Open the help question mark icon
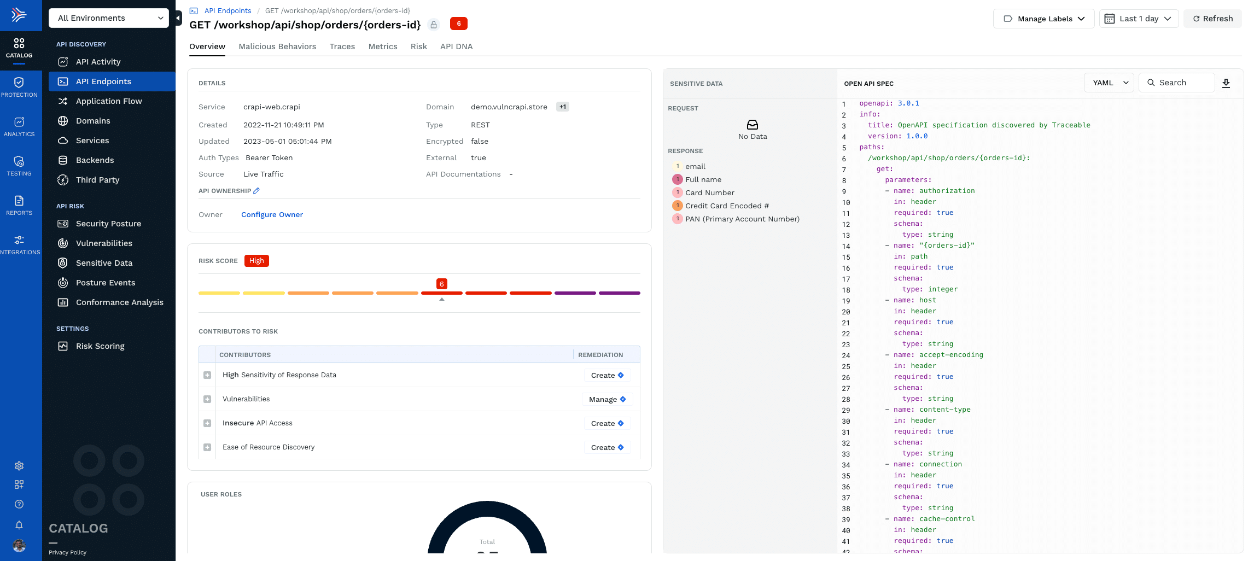Viewport: 1254px width, 561px height. coord(19,504)
